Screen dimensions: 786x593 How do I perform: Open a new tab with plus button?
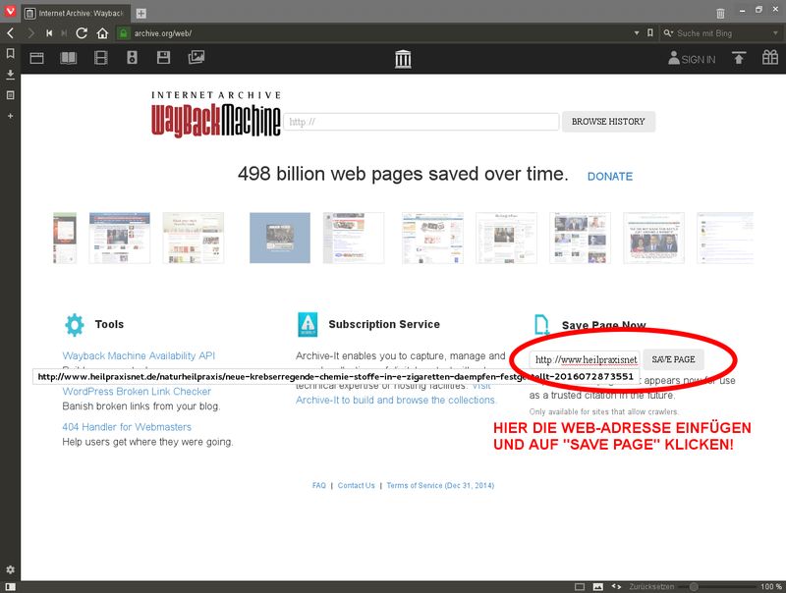(x=141, y=13)
